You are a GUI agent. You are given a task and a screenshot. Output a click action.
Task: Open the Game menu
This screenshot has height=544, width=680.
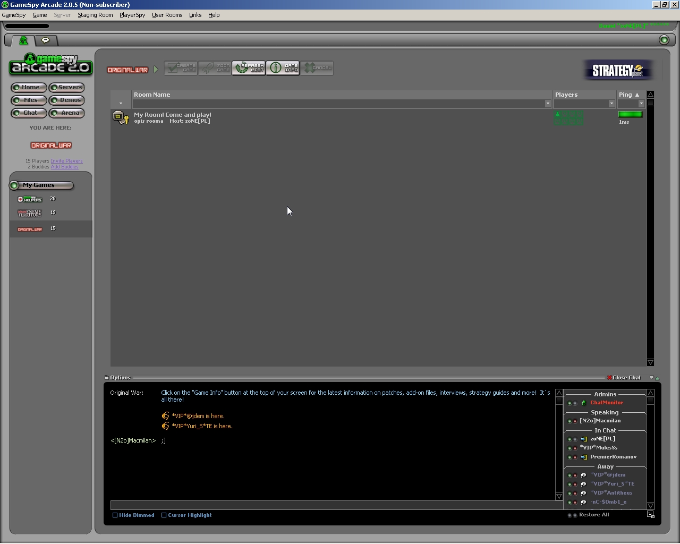pyautogui.click(x=40, y=15)
